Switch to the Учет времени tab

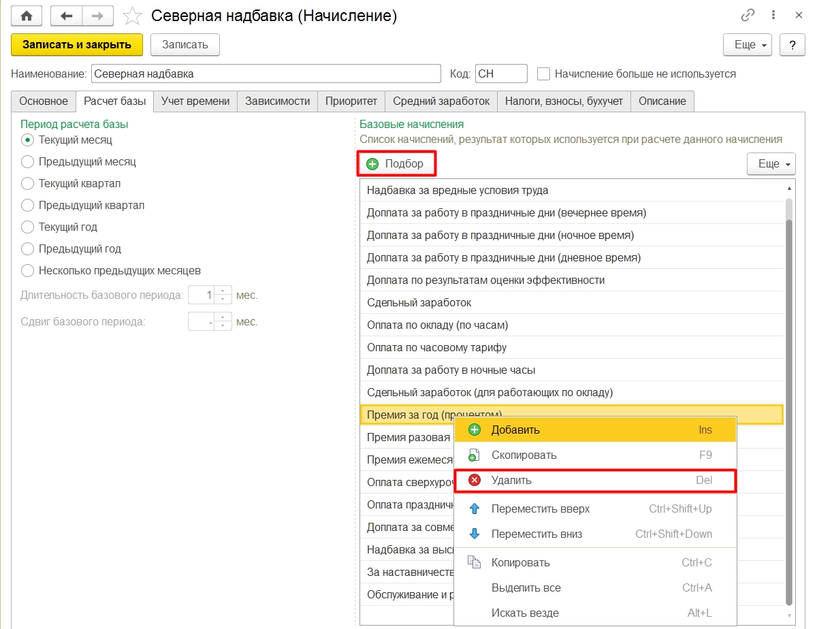click(x=195, y=101)
